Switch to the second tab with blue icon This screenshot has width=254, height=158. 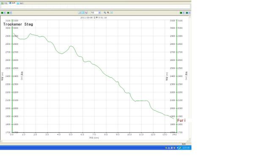tap(12, 3)
